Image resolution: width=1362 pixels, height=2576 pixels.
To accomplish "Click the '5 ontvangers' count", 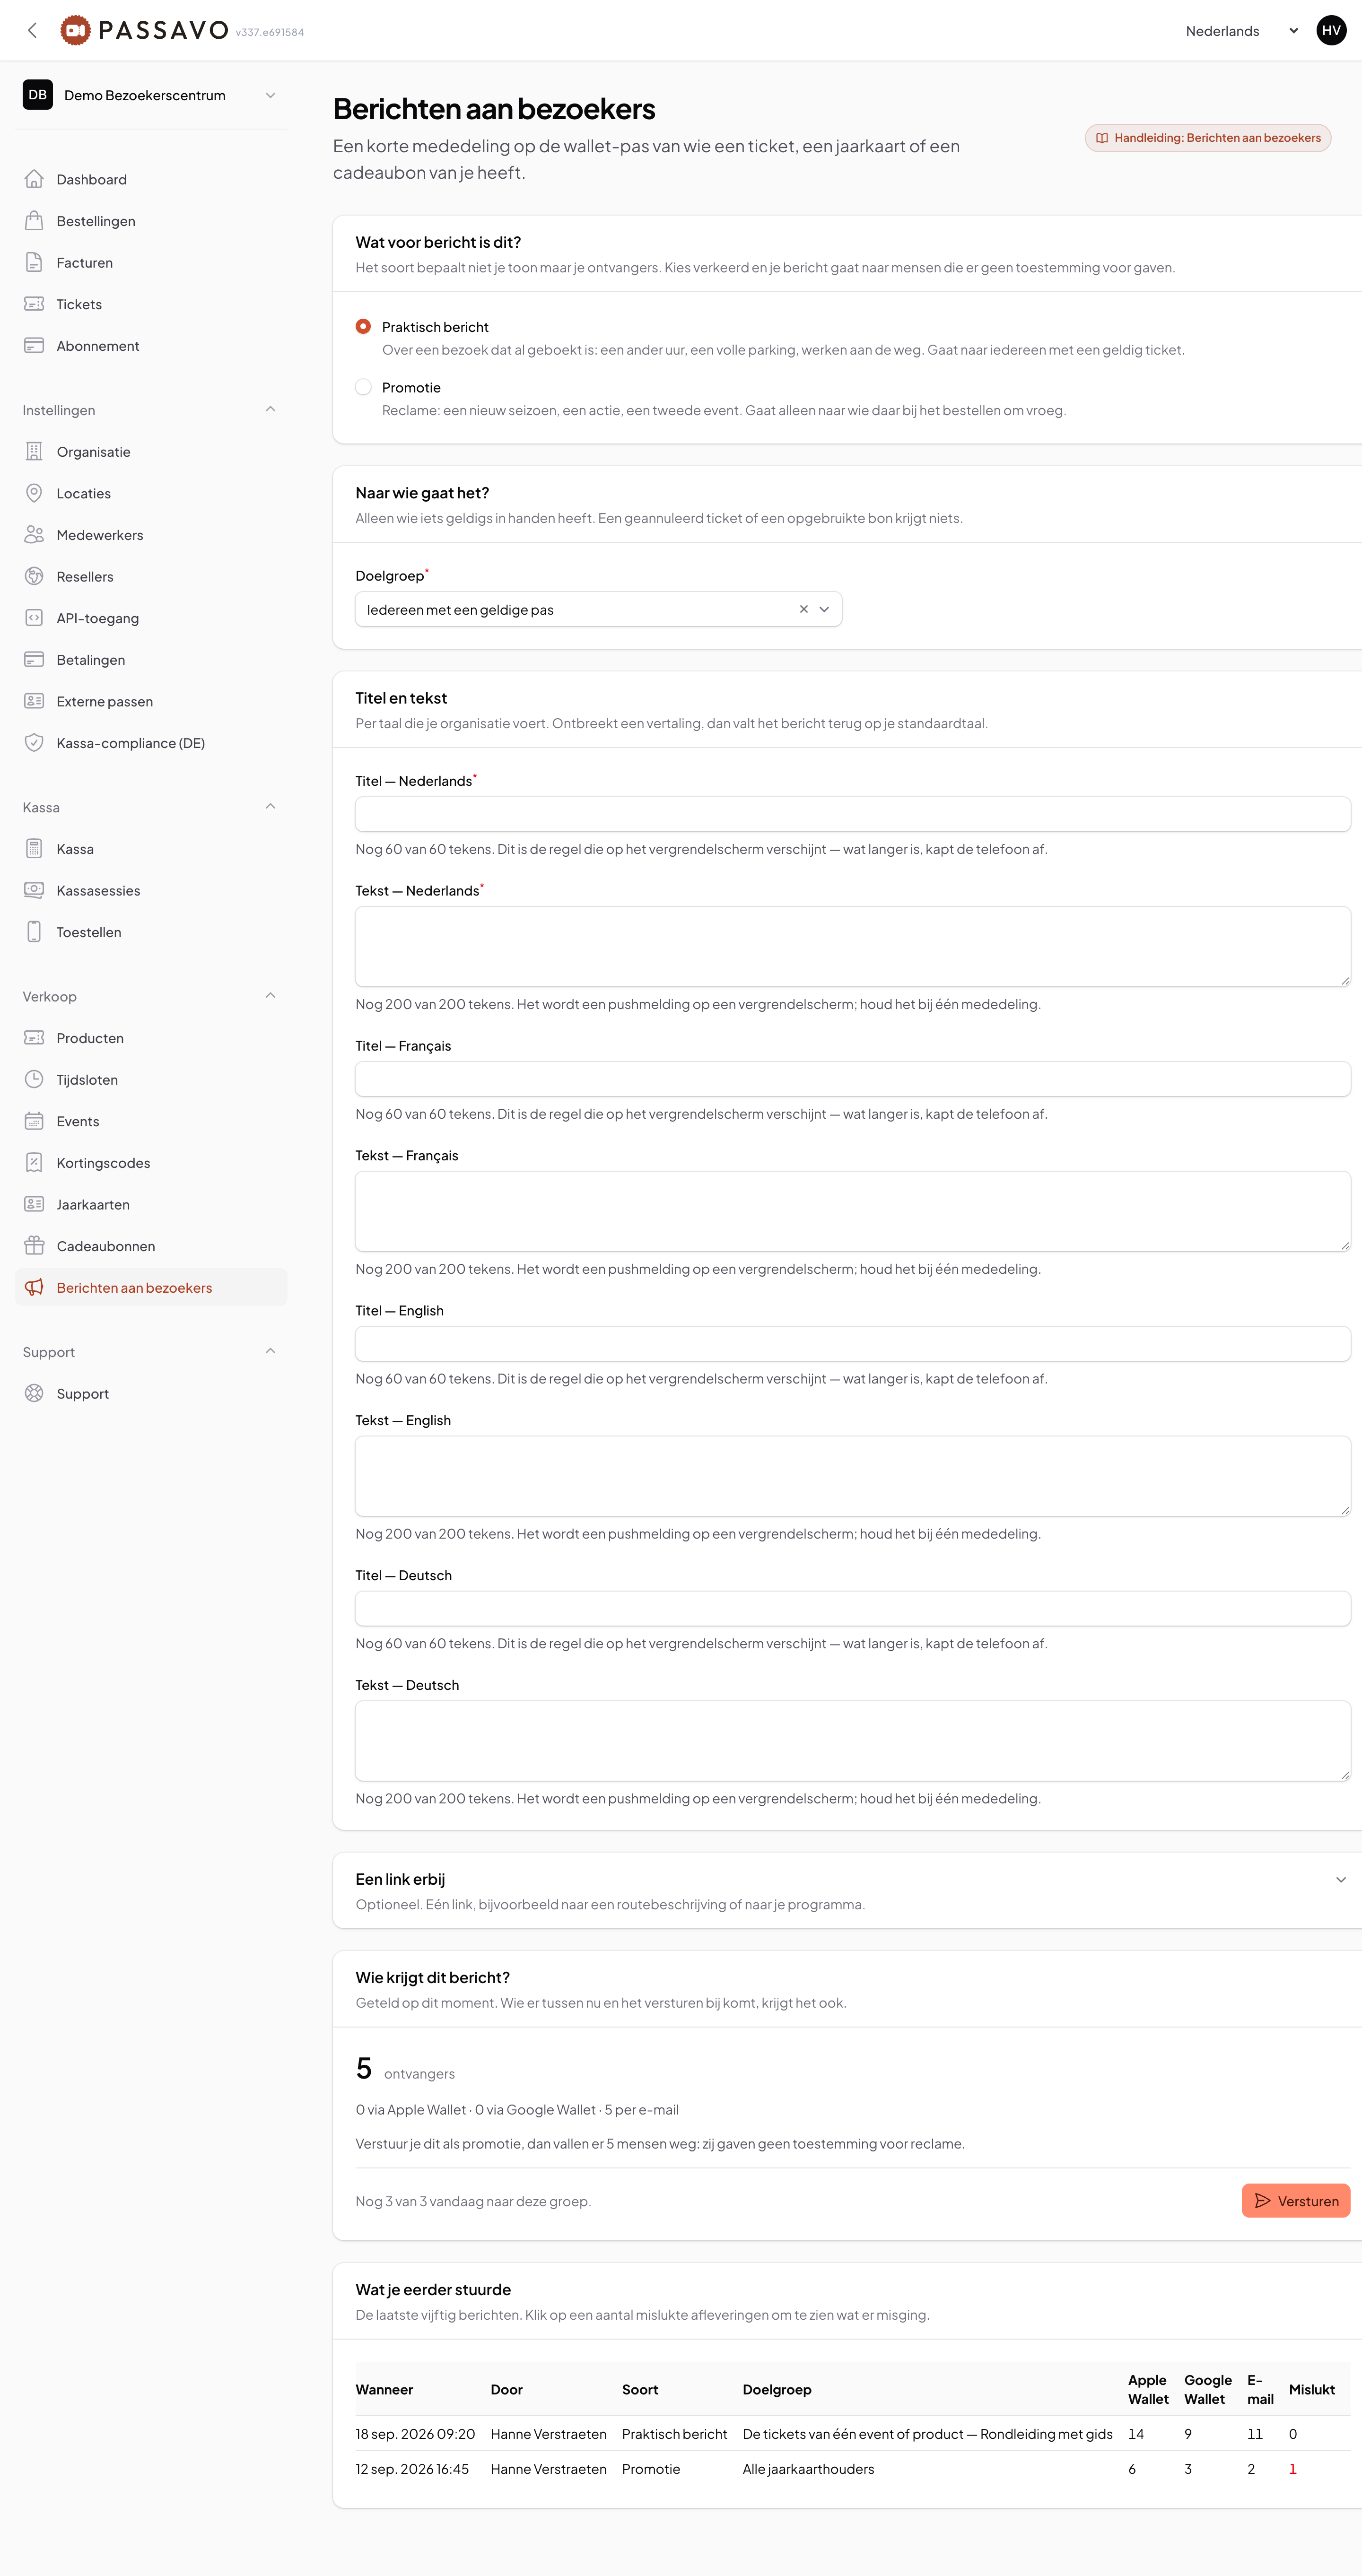I will [x=405, y=2069].
